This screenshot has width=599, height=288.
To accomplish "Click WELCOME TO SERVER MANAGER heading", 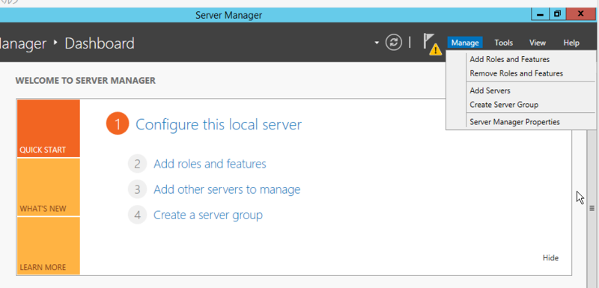I will pos(85,81).
